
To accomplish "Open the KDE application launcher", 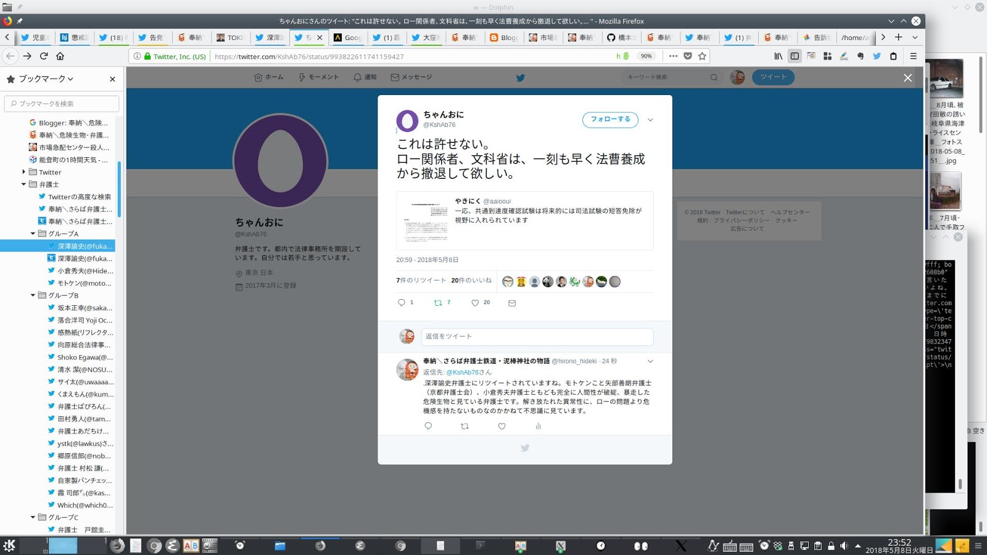I will coord(9,546).
